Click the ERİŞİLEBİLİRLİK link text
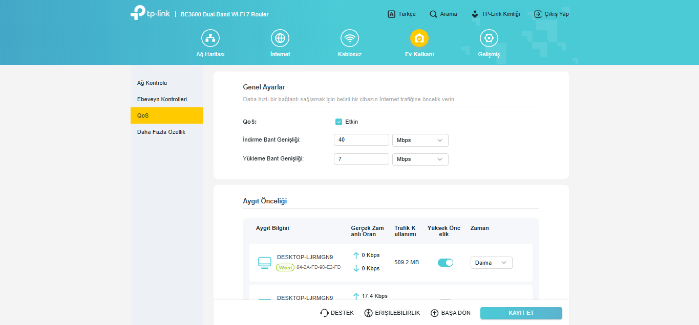 [397, 313]
